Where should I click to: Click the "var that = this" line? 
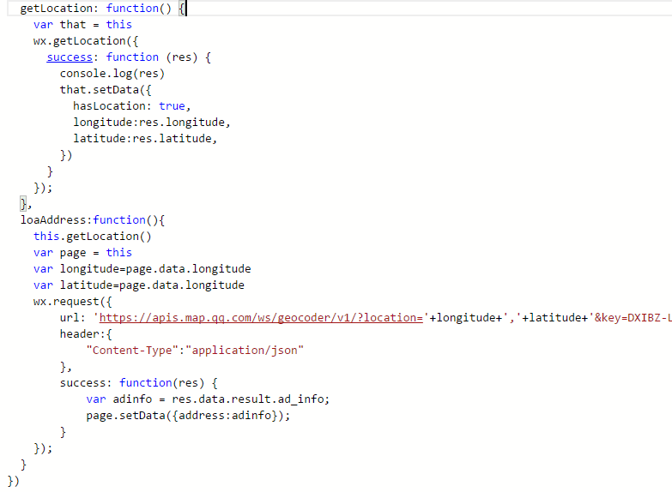point(82,24)
